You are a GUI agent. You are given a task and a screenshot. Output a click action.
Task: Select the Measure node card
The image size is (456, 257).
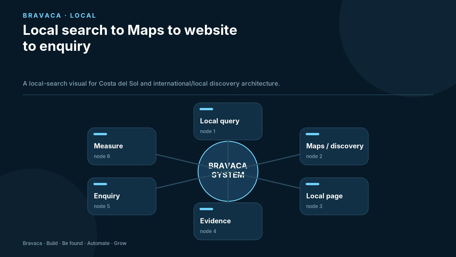(122, 146)
